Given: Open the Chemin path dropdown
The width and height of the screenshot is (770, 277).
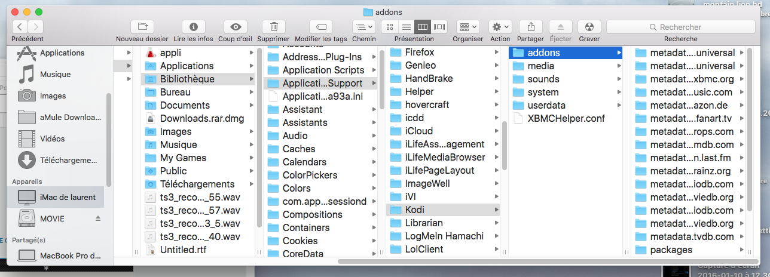Looking at the screenshot, I should click(x=363, y=27).
